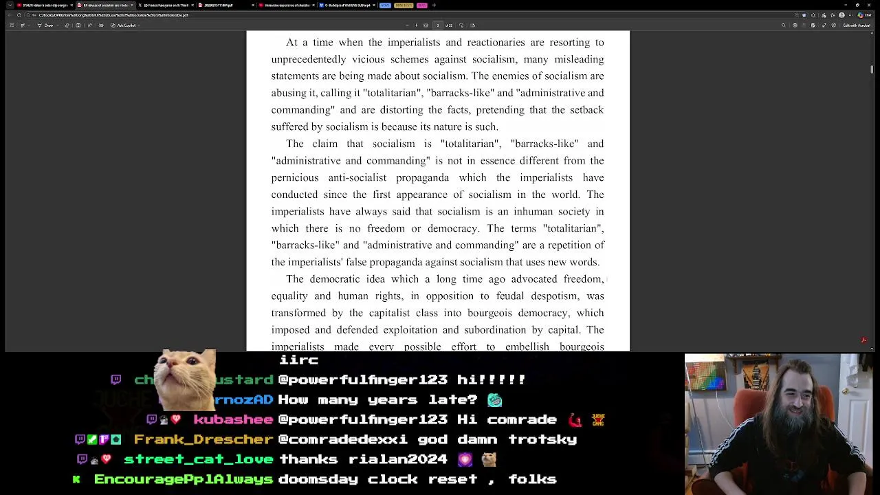Open the Copilot Chat sidebar
880x495 pixels.
tap(864, 15)
